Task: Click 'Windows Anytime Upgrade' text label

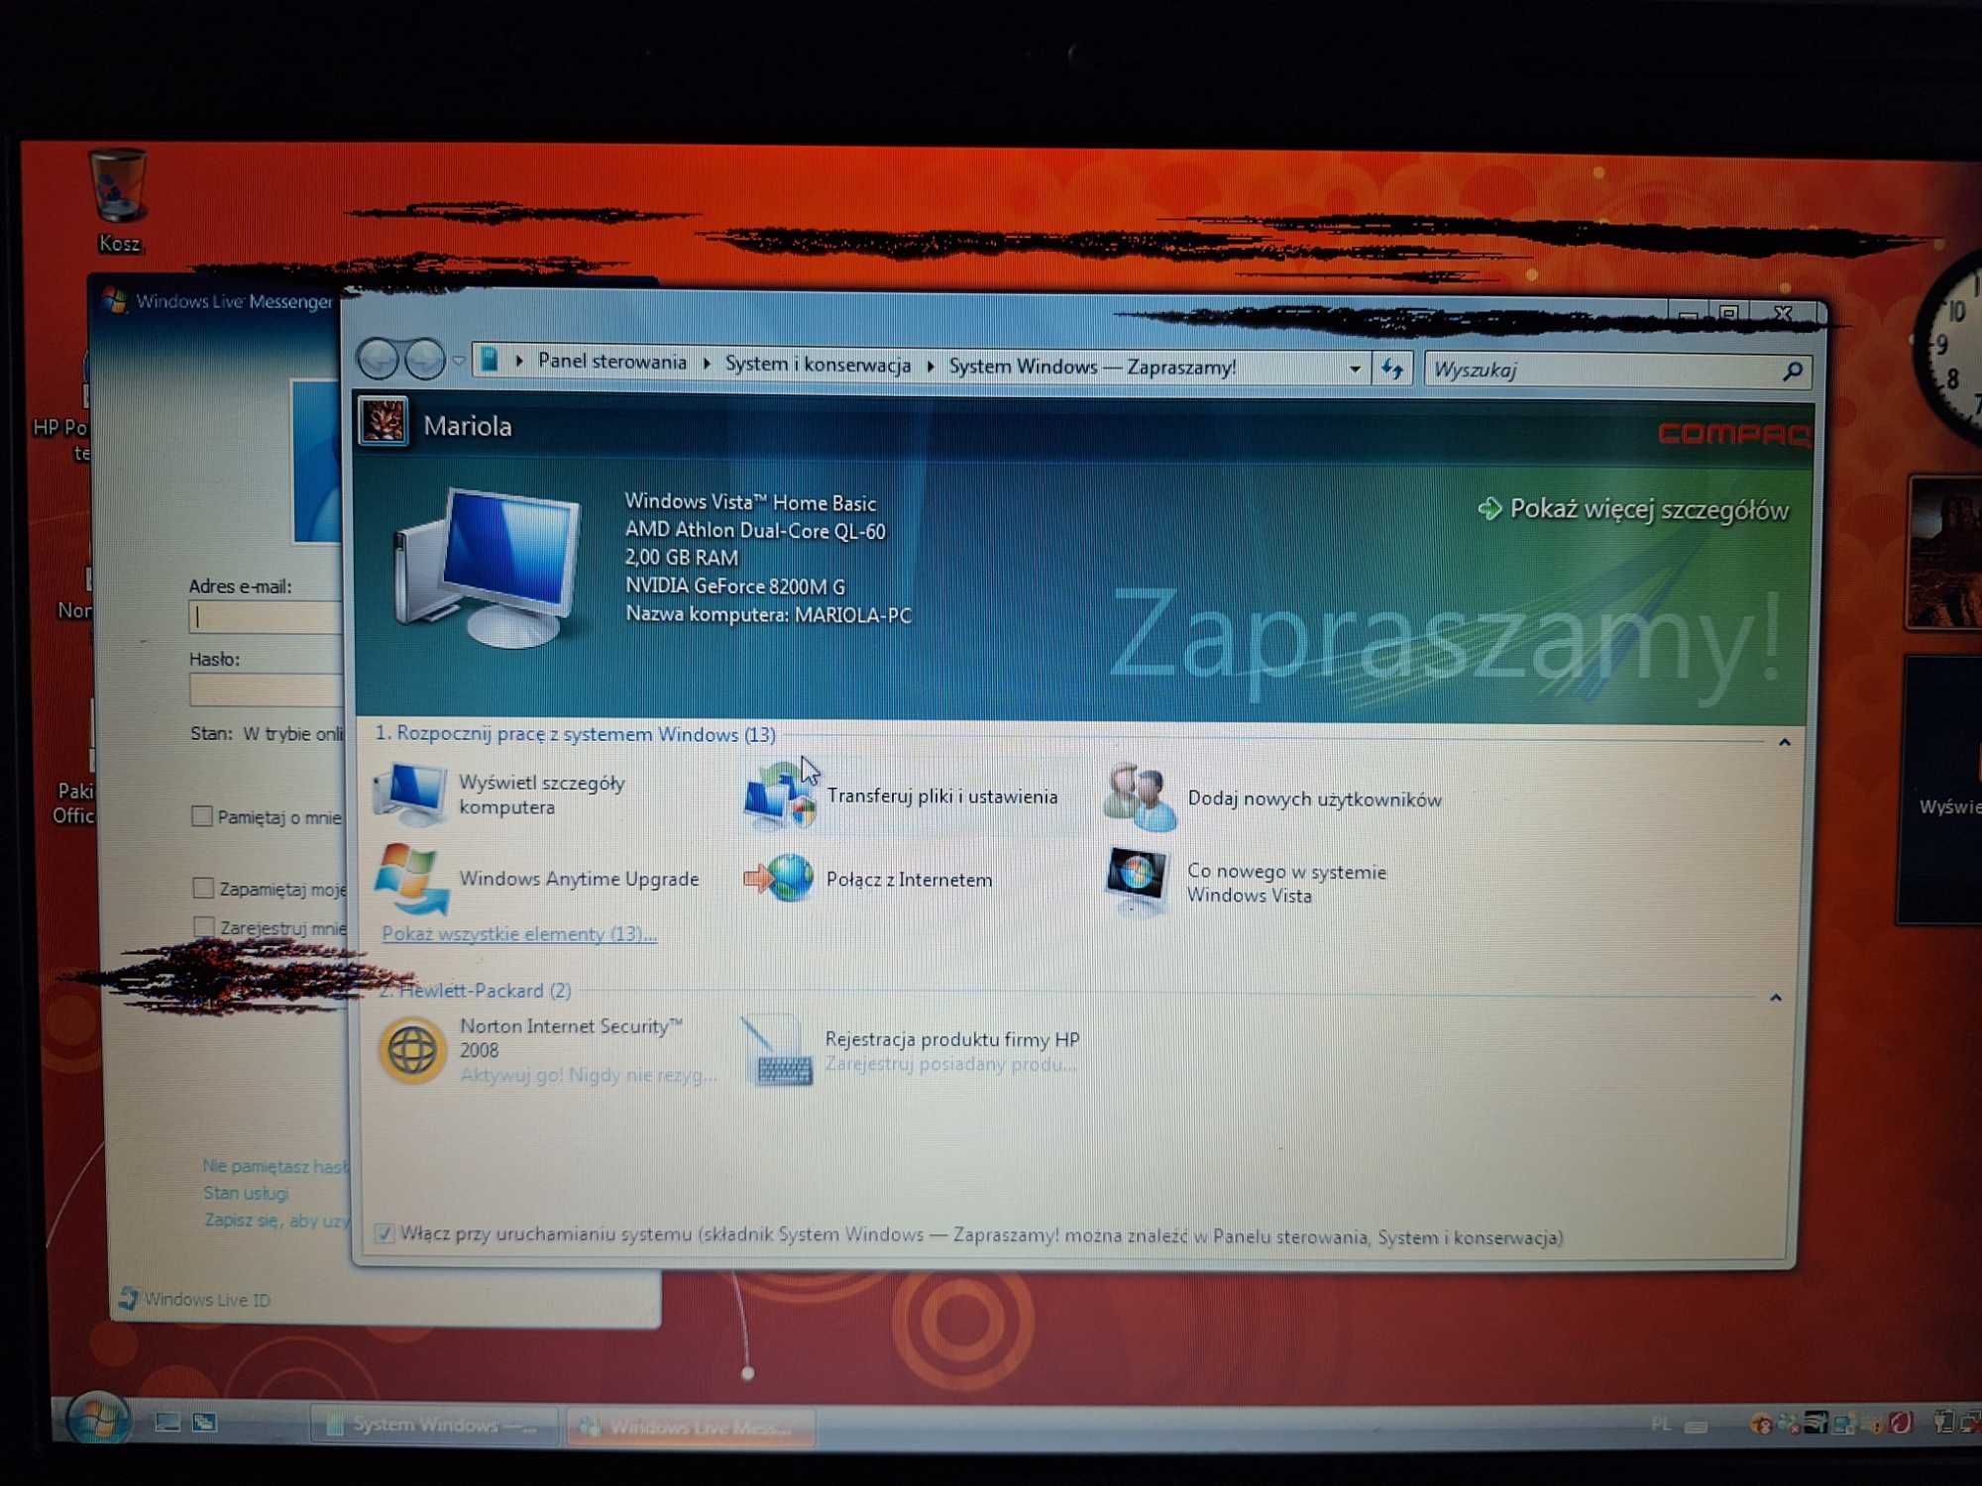Action: [x=579, y=879]
